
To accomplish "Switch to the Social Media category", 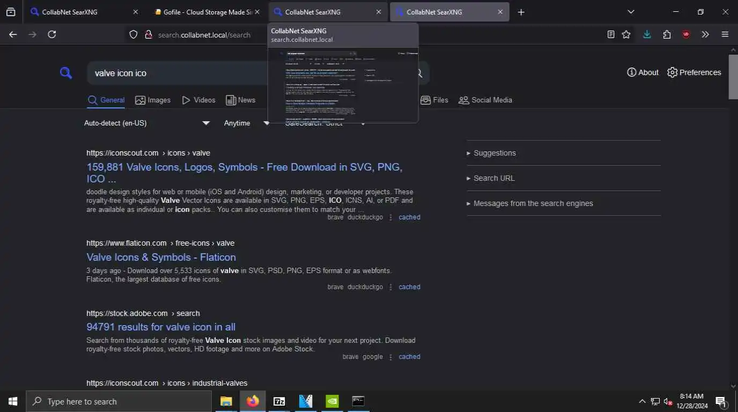I will pyautogui.click(x=485, y=100).
